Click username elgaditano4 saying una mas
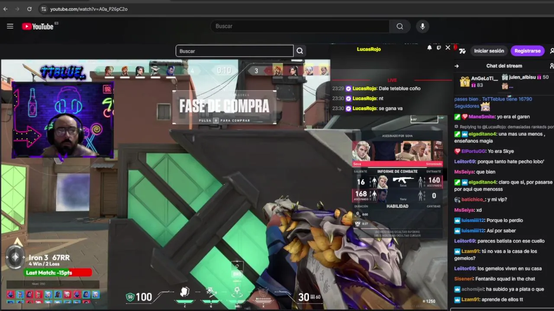The width and height of the screenshot is (554, 311). (x=483, y=134)
